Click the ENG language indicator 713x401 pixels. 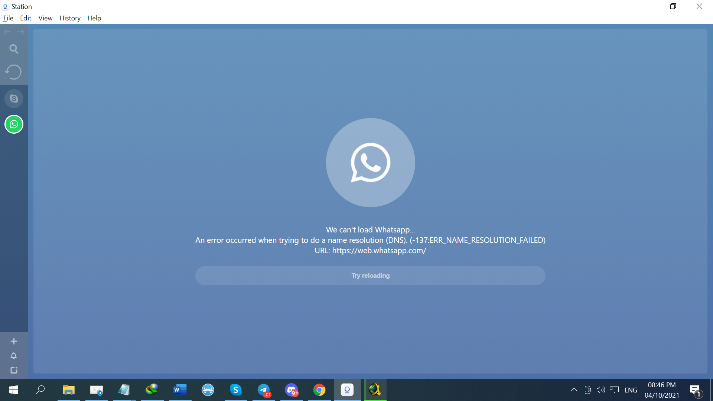click(x=631, y=390)
